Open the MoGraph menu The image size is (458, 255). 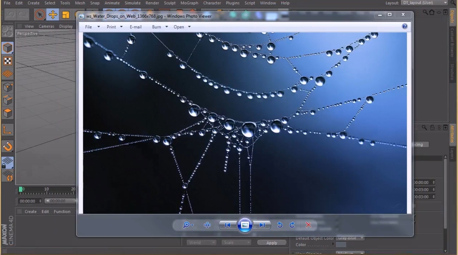click(189, 3)
